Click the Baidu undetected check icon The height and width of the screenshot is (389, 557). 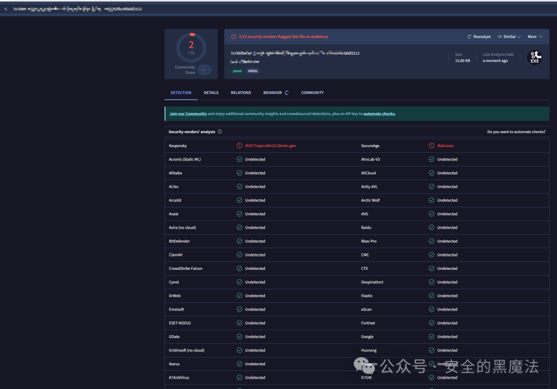pyautogui.click(x=431, y=228)
